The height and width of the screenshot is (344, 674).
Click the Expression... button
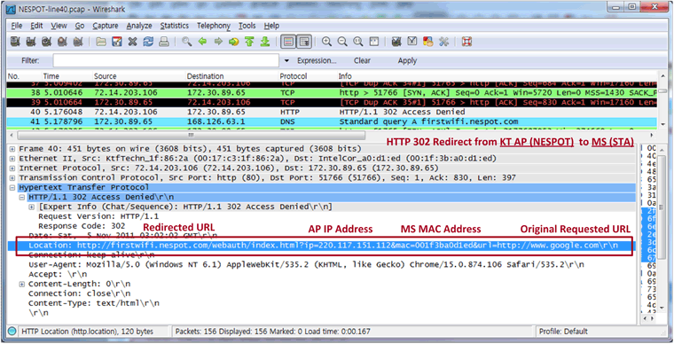click(x=317, y=61)
